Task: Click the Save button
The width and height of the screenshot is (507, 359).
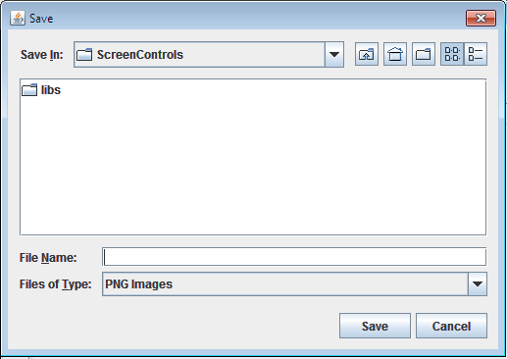Action: 375,326
